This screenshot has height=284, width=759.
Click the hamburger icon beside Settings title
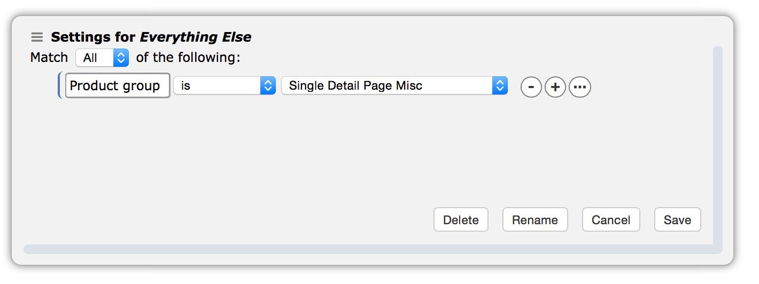click(36, 37)
